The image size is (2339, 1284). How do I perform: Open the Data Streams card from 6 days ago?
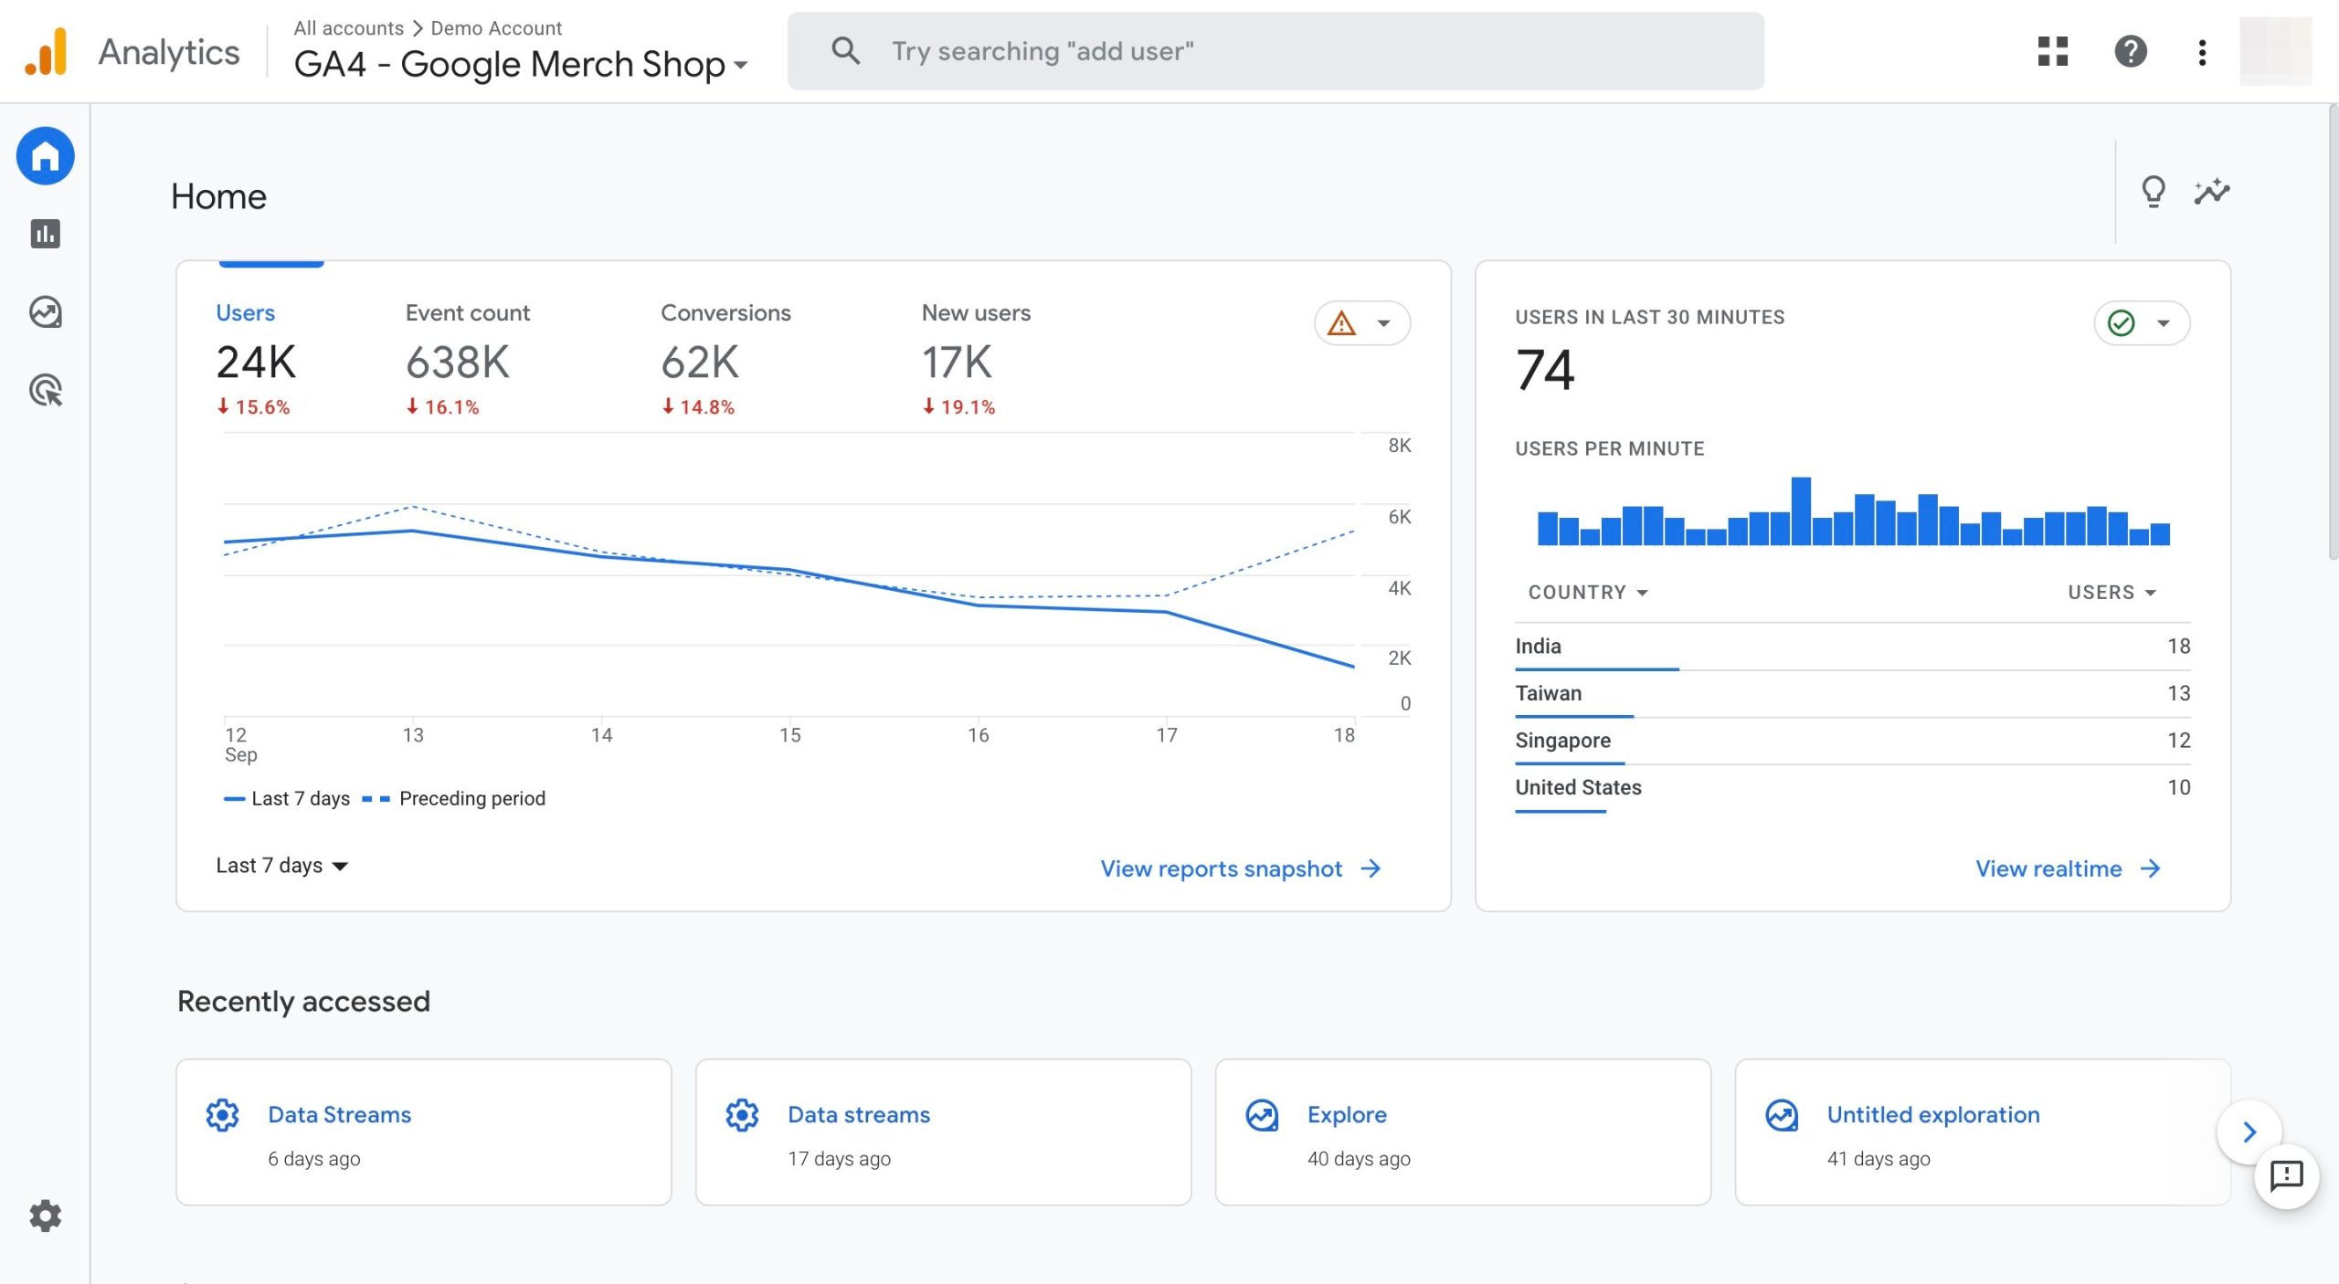pyautogui.click(x=424, y=1132)
